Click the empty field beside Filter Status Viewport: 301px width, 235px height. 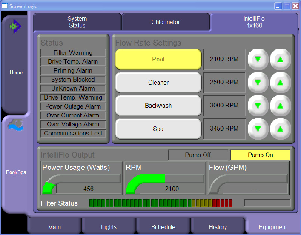tap(267, 203)
